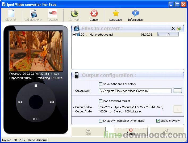Click the iPod icon in Output configuration header
The image size is (188, 143).
77,75
